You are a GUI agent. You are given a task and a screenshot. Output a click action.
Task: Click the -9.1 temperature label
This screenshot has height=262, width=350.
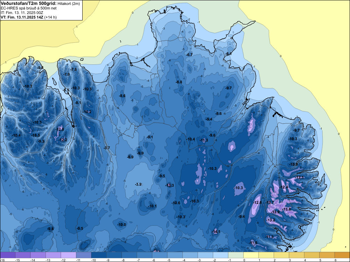coord(150,137)
